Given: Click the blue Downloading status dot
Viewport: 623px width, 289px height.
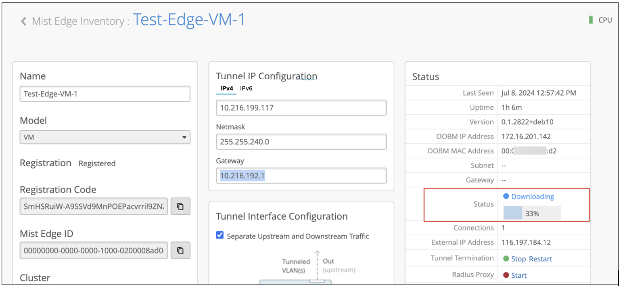Looking at the screenshot, I should click(x=506, y=197).
